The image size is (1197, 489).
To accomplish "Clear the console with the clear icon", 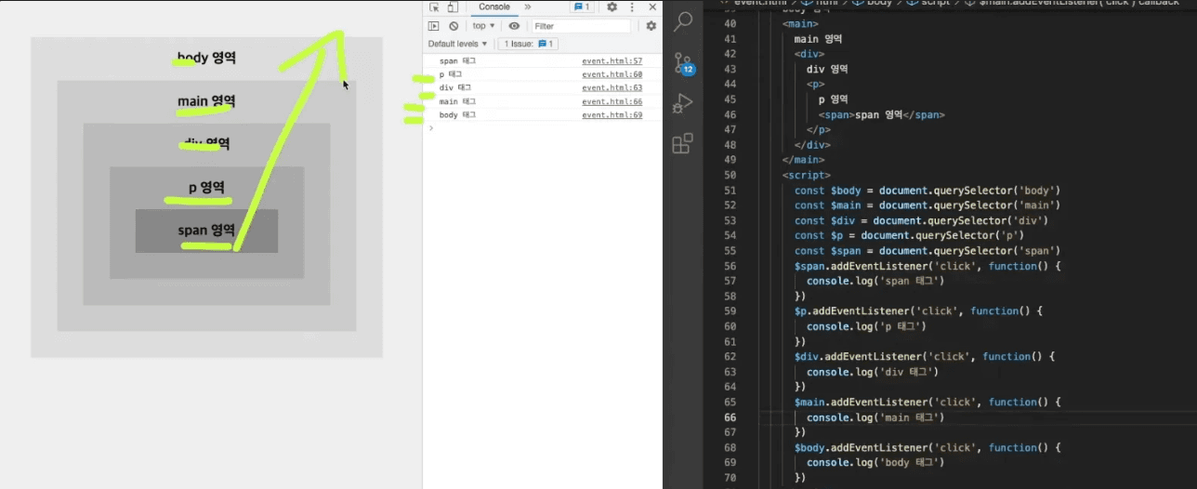I will (x=454, y=26).
